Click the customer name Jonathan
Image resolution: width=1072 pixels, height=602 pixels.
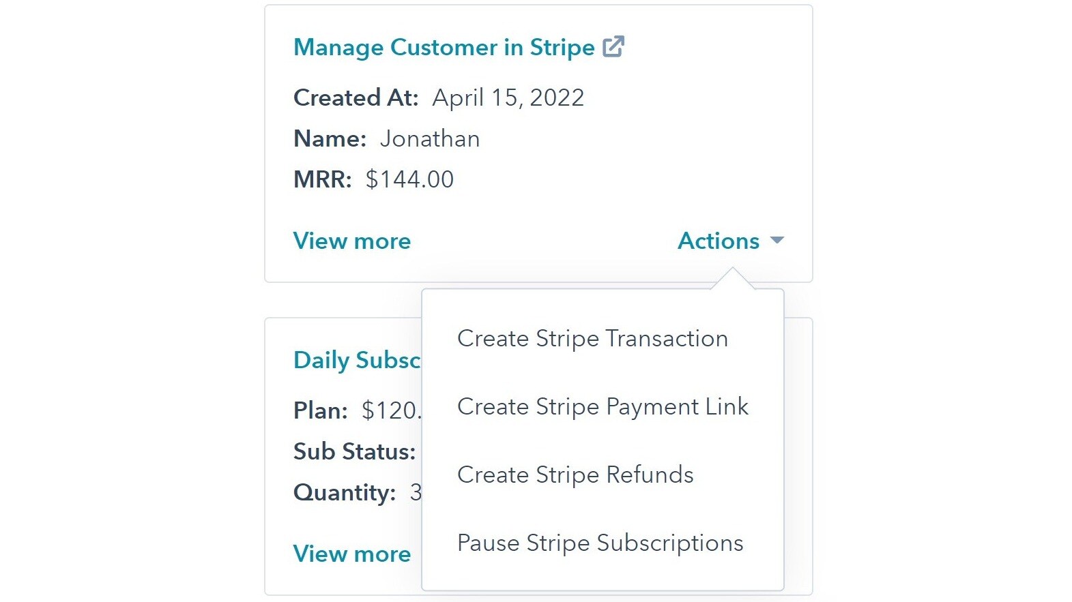click(430, 138)
